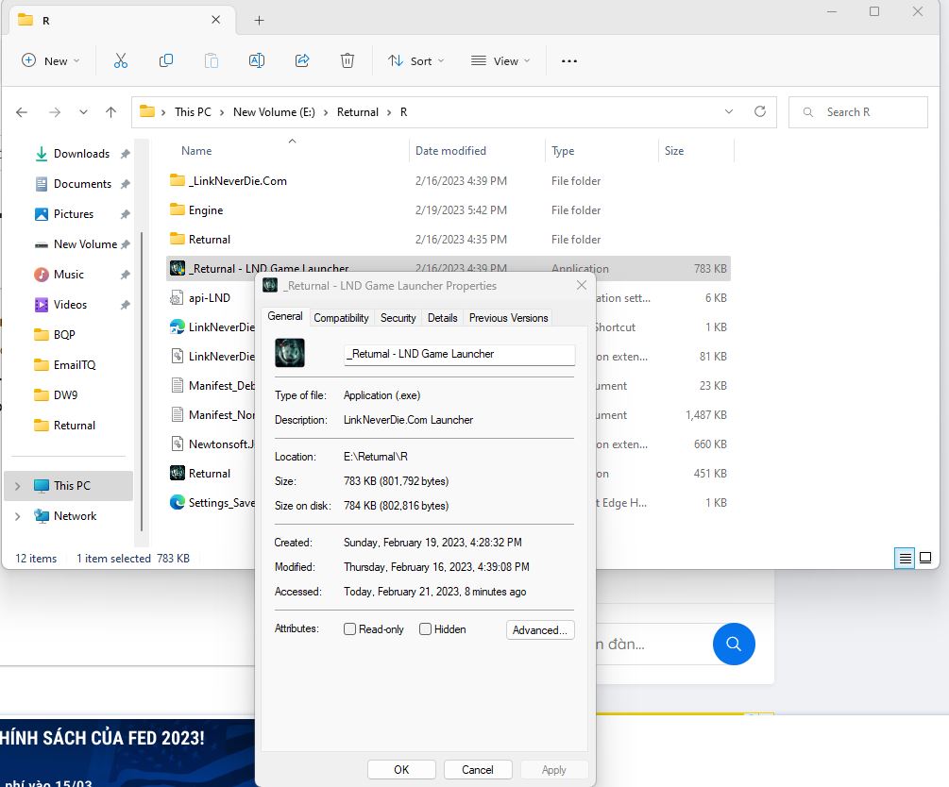The width and height of the screenshot is (949, 787).
Task: Expand the recent locations chevron
Action: click(x=83, y=112)
